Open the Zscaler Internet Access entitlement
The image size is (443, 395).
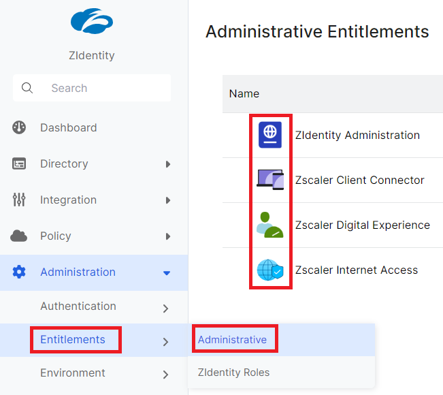click(357, 270)
